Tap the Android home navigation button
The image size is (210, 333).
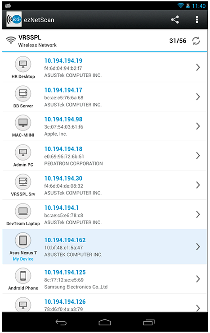coord(105,322)
